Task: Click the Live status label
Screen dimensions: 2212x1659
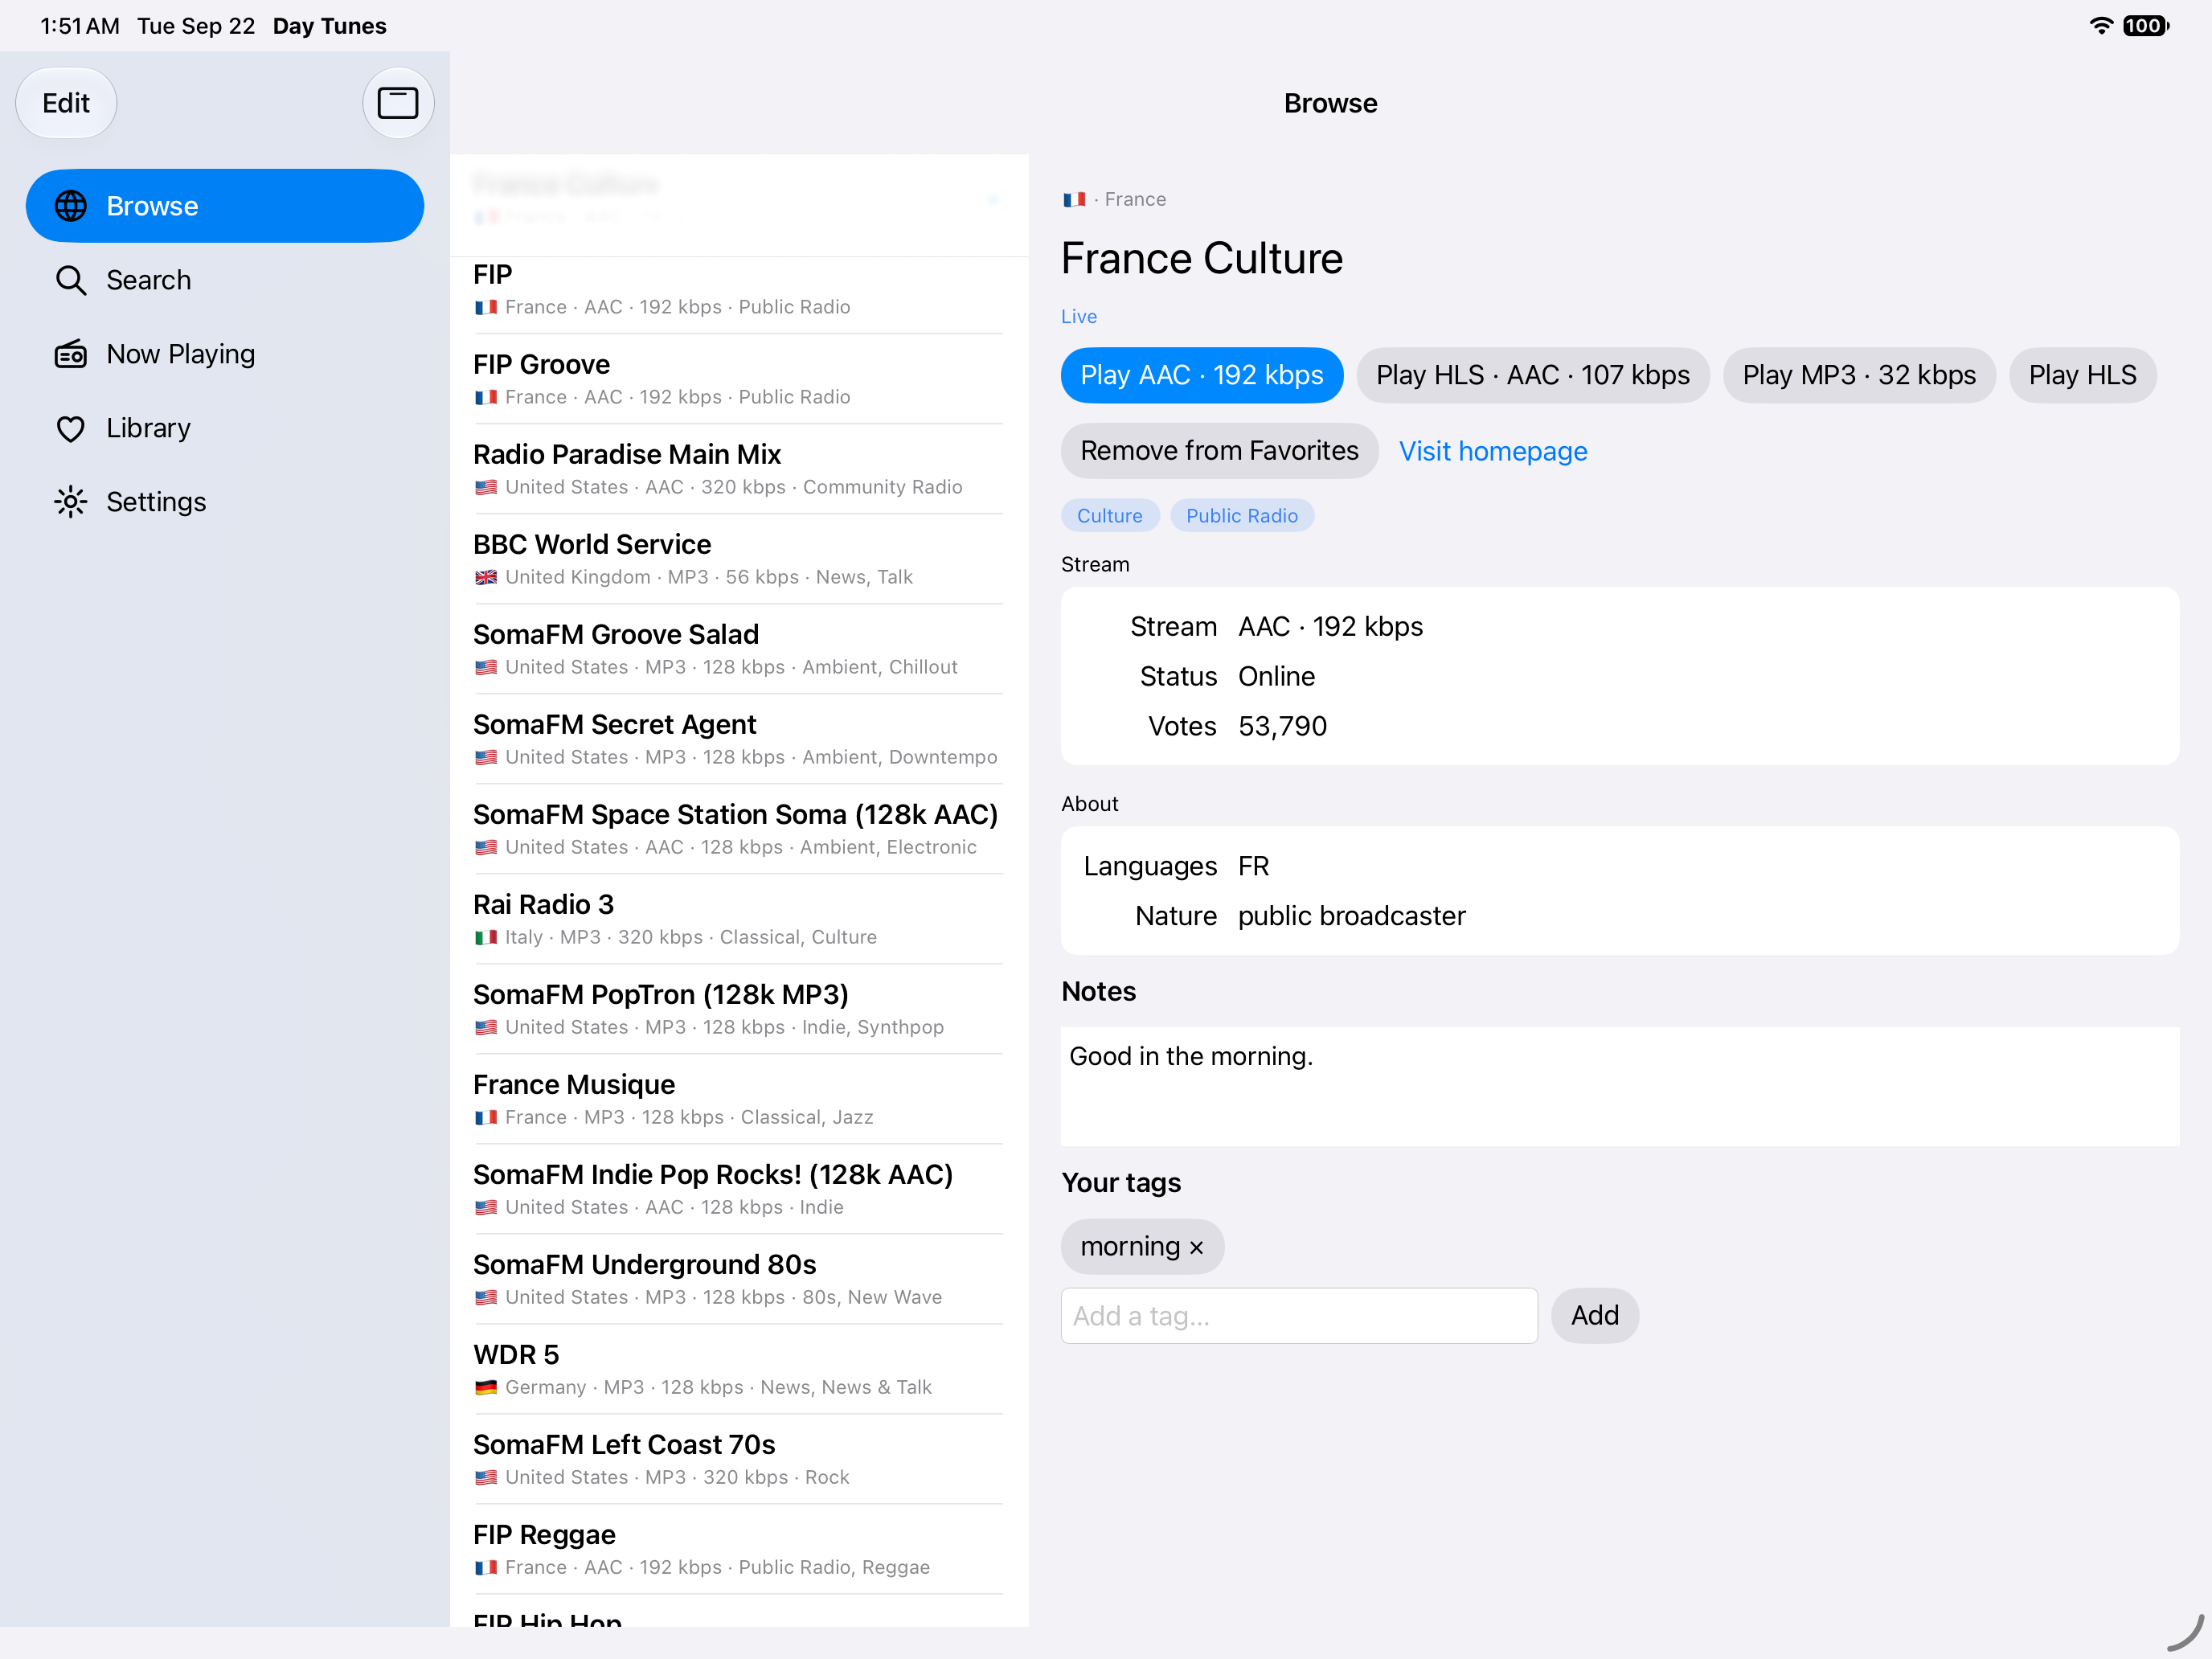Action: 1078,316
